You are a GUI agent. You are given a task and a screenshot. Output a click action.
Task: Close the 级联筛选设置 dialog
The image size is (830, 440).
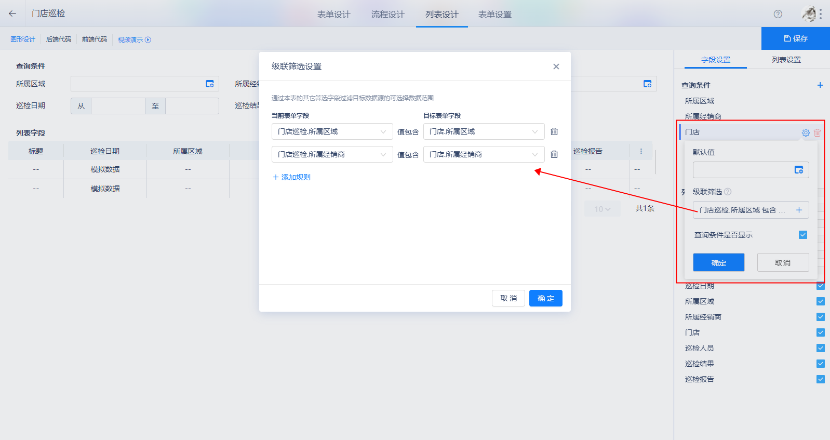click(x=556, y=66)
